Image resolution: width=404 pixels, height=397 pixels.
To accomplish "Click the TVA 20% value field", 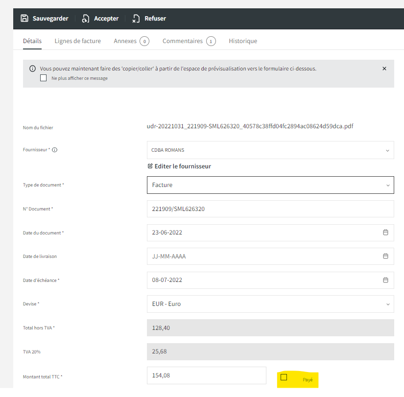I will tap(270, 351).
